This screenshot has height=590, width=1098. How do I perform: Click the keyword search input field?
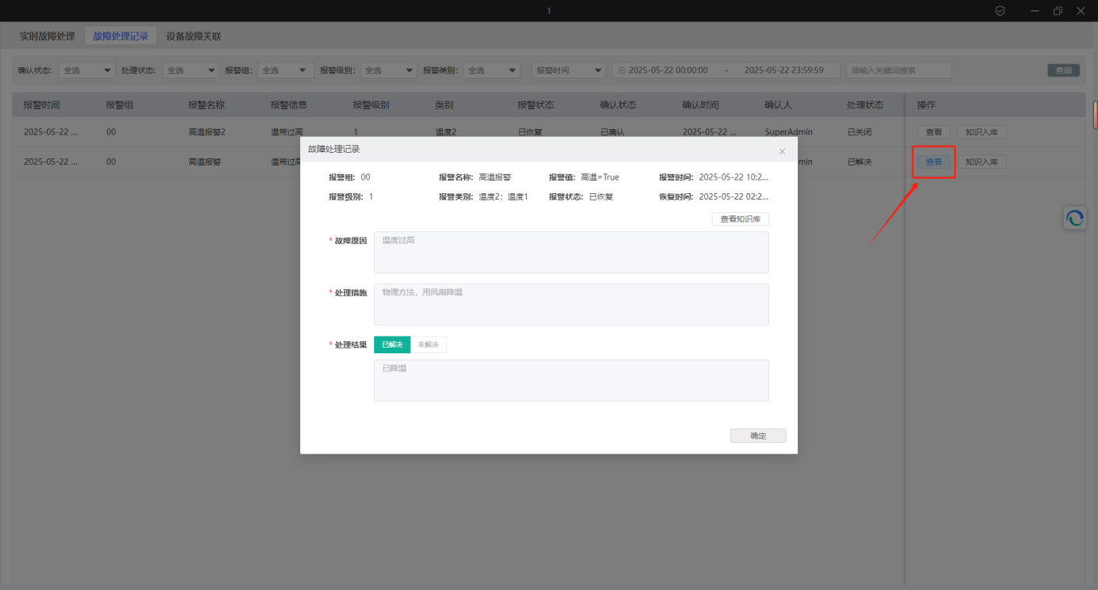tap(898, 70)
